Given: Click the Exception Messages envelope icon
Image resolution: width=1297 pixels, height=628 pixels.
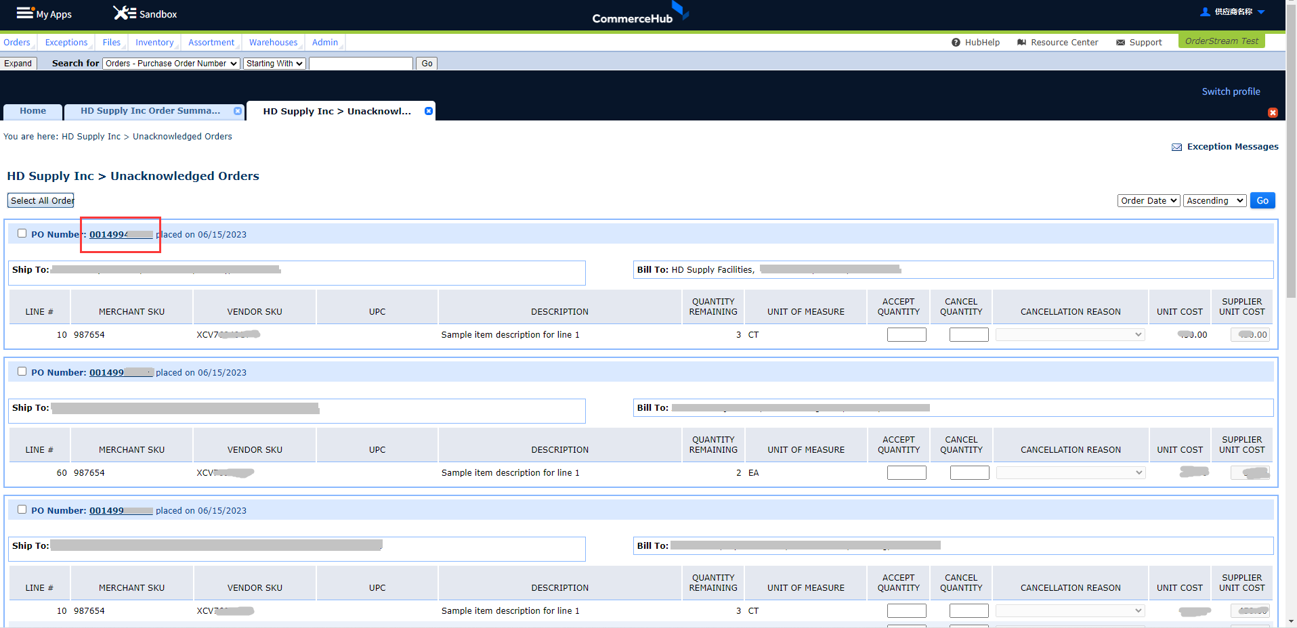Looking at the screenshot, I should (1176, 147).
